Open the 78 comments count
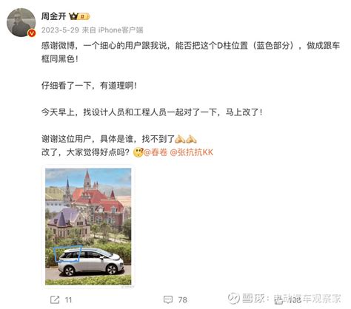The height and width of the screenshot is (309, 351). click(183, 300)
